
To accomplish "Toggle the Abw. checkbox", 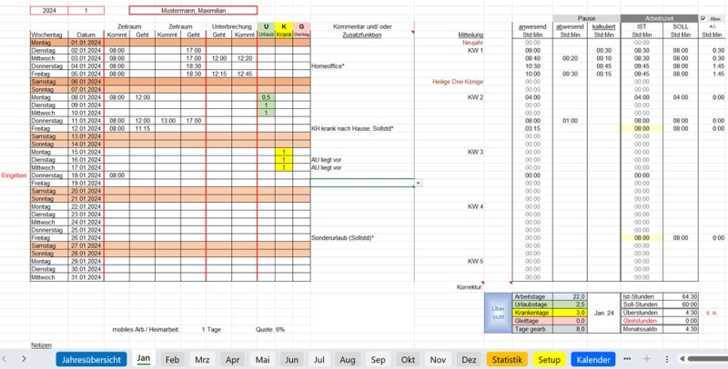I will pyautogui.click(x=703, y=18).
